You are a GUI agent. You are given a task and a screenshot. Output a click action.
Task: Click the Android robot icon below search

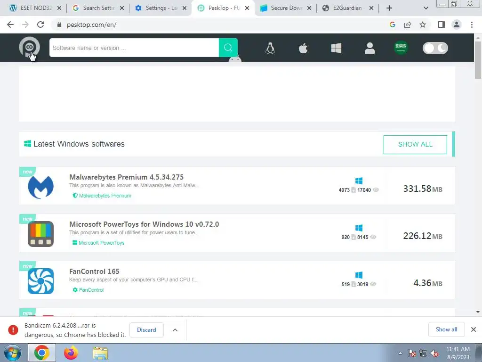(235, 59)
